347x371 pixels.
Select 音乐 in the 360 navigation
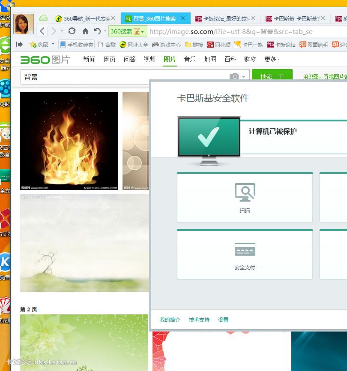pos(190,59)
